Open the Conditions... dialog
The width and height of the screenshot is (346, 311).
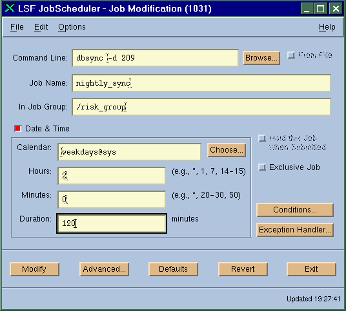coord(295,210)
